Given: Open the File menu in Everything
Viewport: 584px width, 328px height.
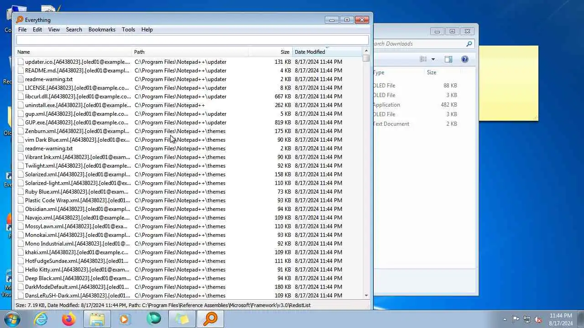Looking at the screenshot, I should coord(22,30).
